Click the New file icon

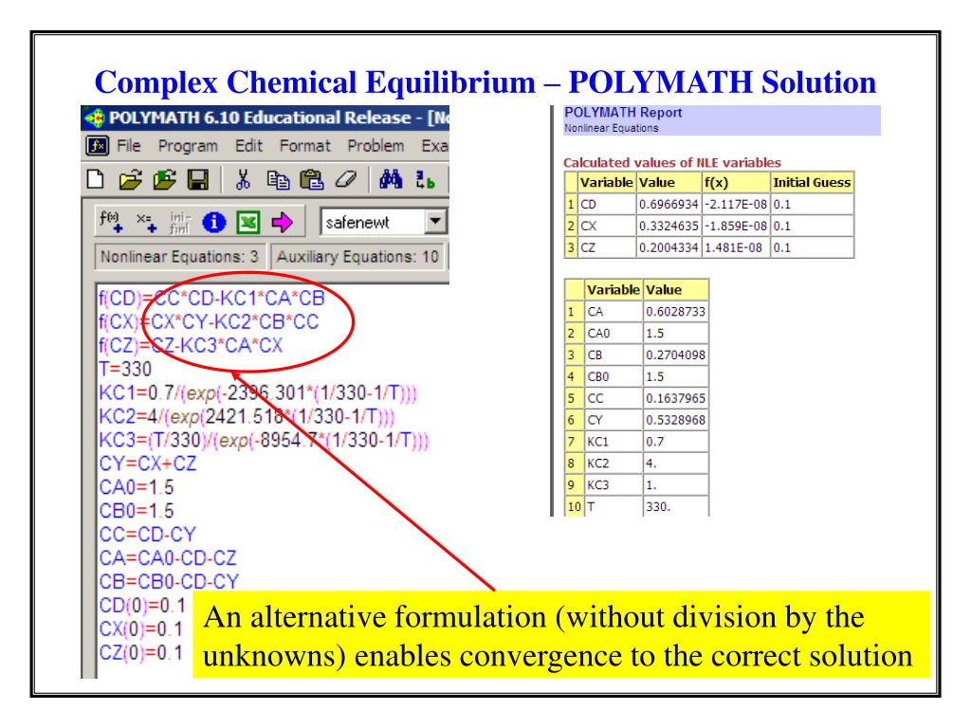click(96, 179)
